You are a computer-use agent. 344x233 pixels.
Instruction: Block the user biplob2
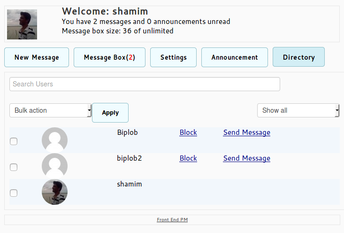pyautogui.click(x=188, y=158)
